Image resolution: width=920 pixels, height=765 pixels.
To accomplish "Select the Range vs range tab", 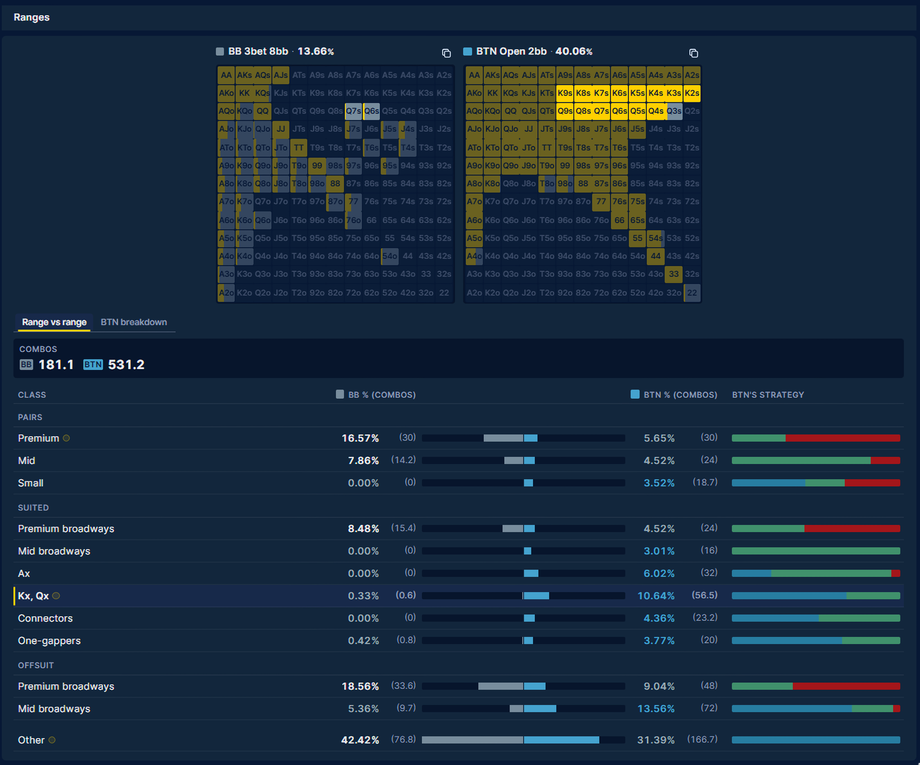I will (54, 322).
